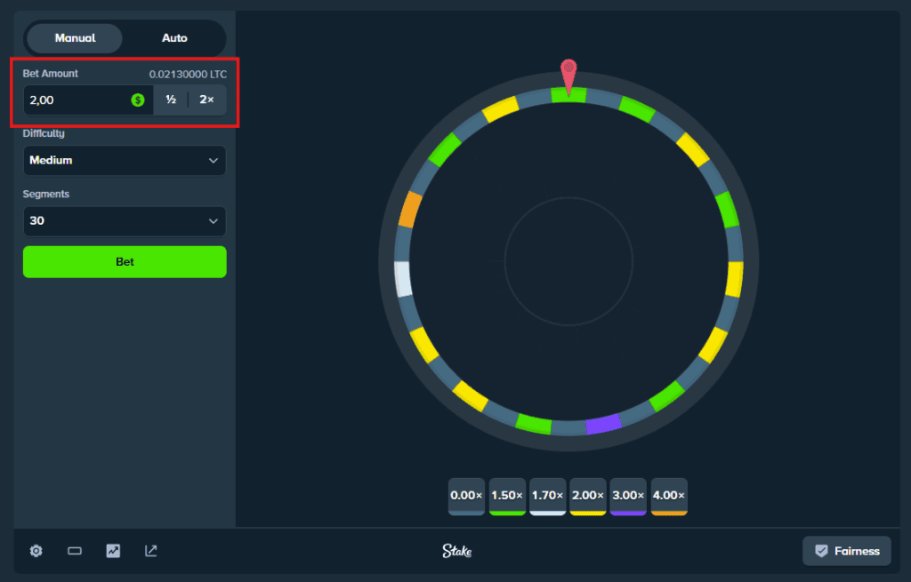Viewport: 911px width, 582px height.
Task: Click the Fairness shield icon
Action: (x=821, y=550)
